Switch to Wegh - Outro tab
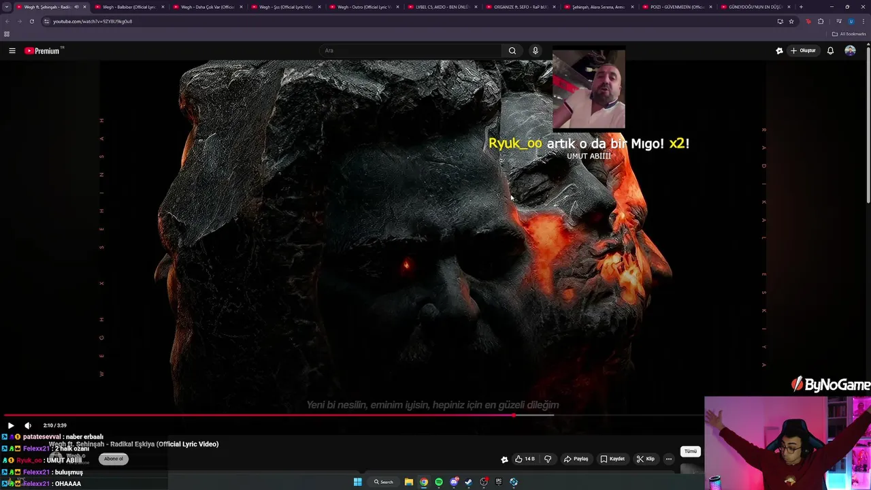871x490 pixels. tap(363, 7)
